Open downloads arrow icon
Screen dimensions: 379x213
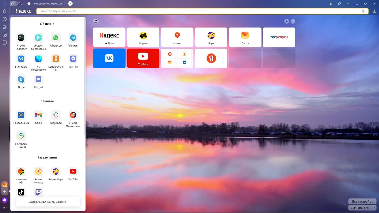374,11
